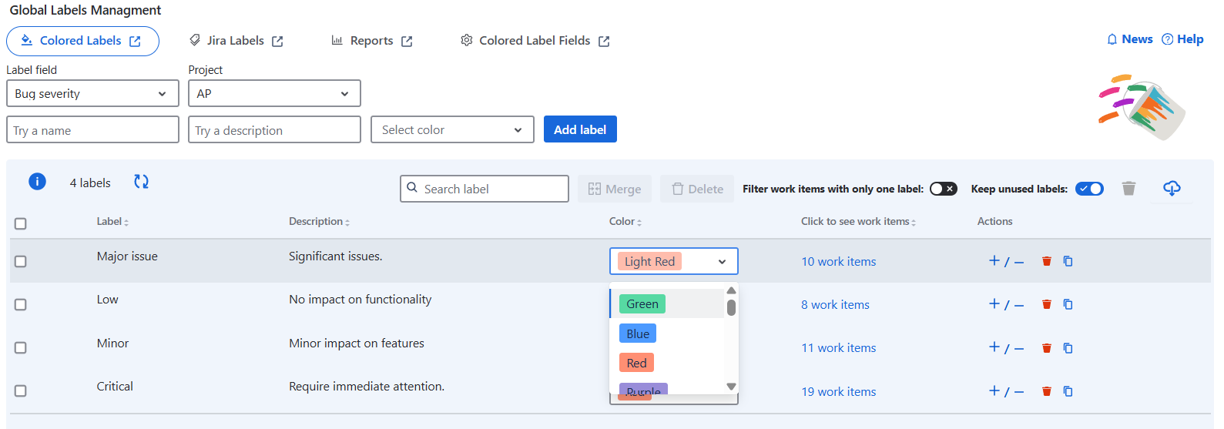
Task: Expand the Project dropdown set to AP
Action: coord(274,94)
